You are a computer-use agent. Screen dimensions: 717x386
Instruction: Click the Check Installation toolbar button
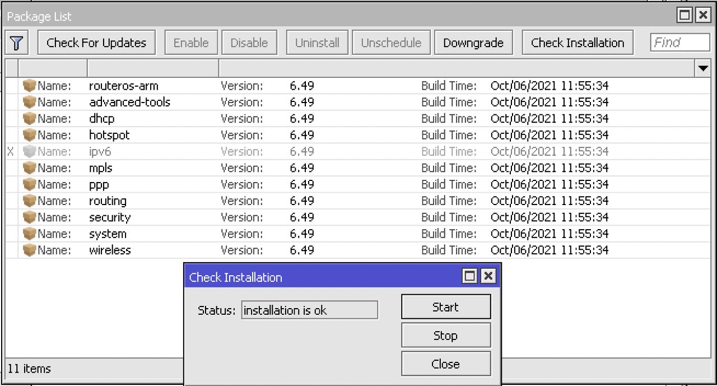[x=578, y=43]
